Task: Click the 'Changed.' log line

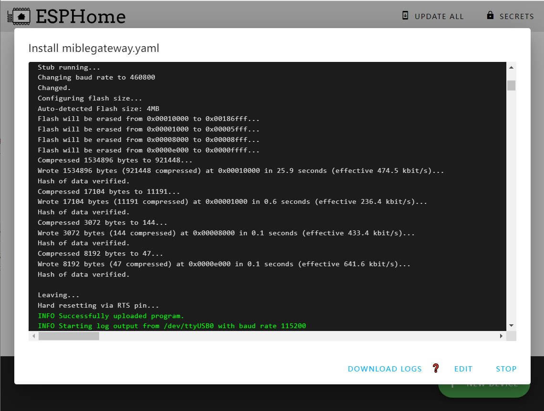Action: click(54, 88)
